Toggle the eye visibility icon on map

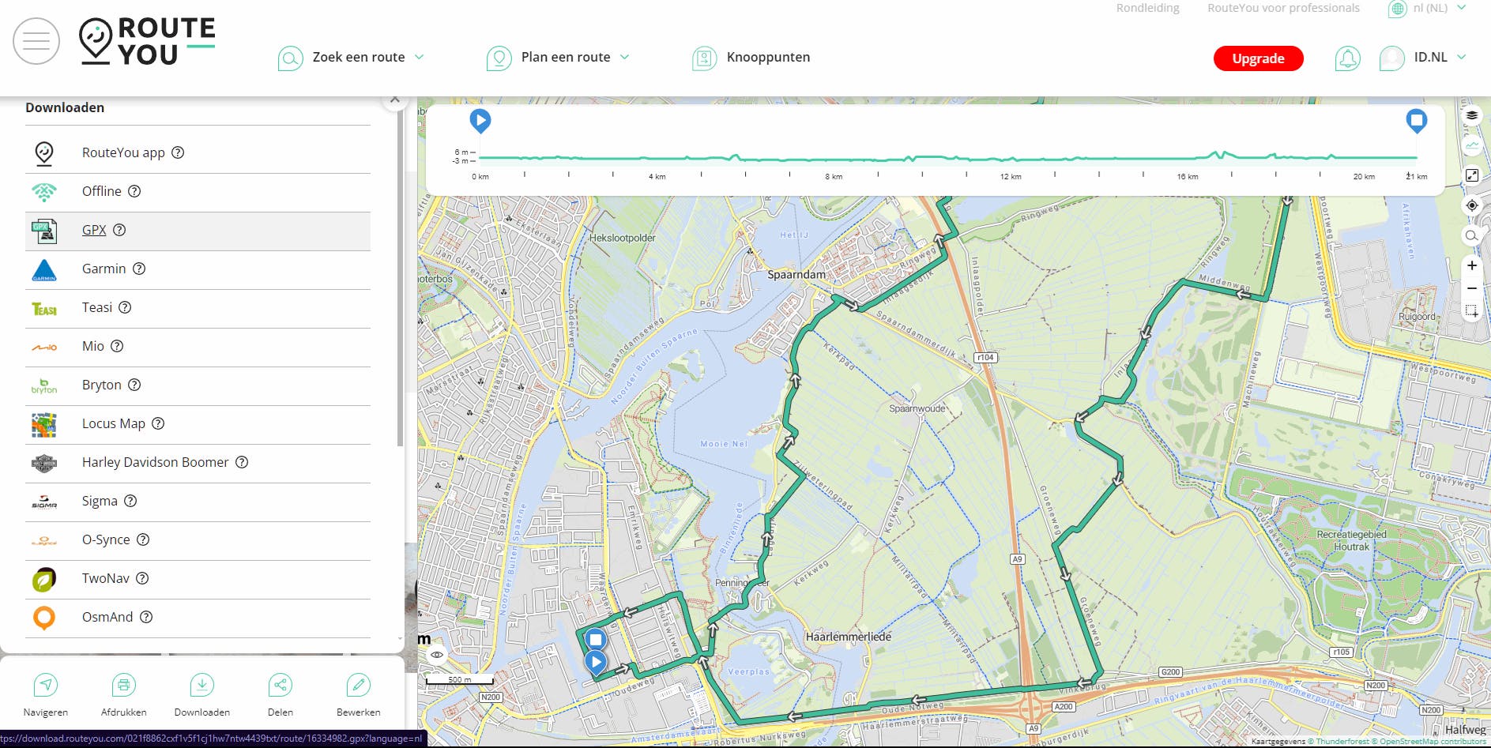point(437,655)
